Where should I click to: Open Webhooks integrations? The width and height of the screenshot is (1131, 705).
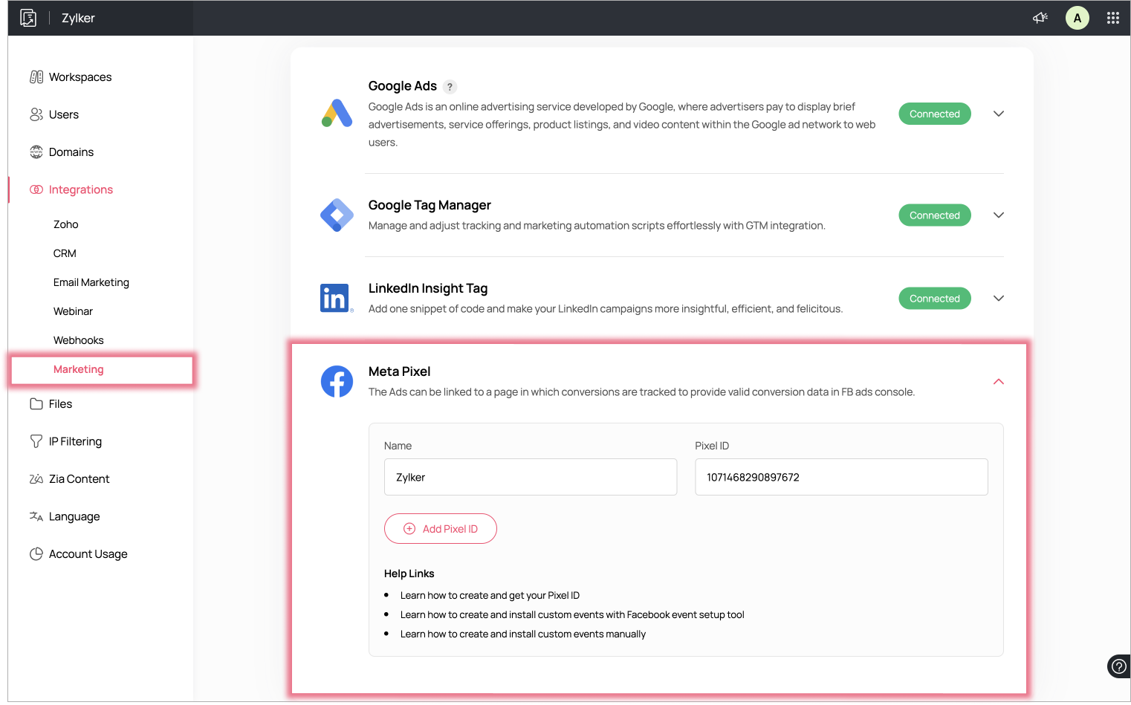click(x=79, y=340)
